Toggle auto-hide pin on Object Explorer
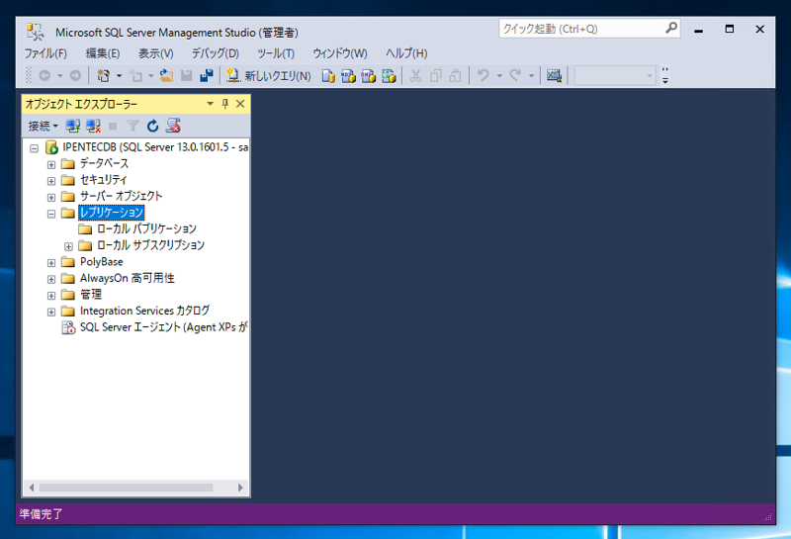The width and height of the screenshot is (791, 539). click(x=225, y=104)
